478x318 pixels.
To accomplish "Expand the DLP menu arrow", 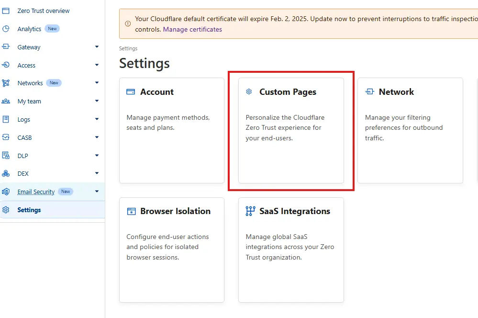I will coord(97,155).
